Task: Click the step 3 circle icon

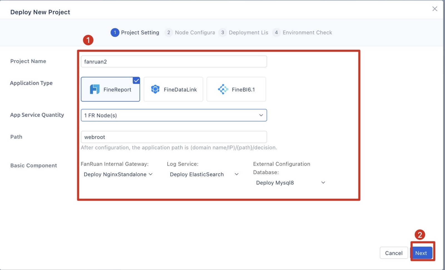Action: tap(222, 33)
